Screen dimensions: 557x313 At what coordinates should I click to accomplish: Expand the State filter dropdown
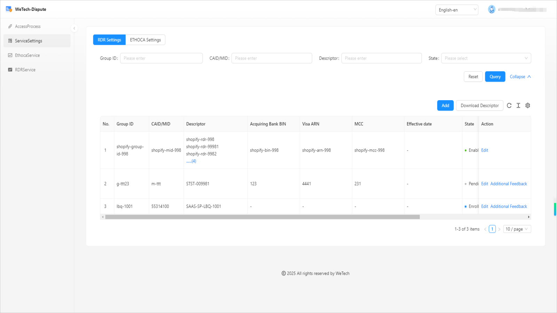[x=486, y=58]
